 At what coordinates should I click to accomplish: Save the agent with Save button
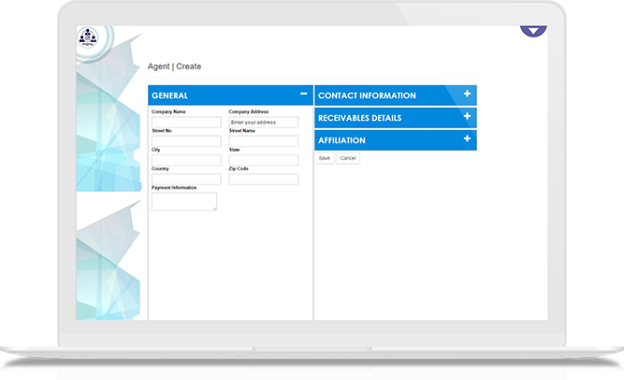[325, 158]
